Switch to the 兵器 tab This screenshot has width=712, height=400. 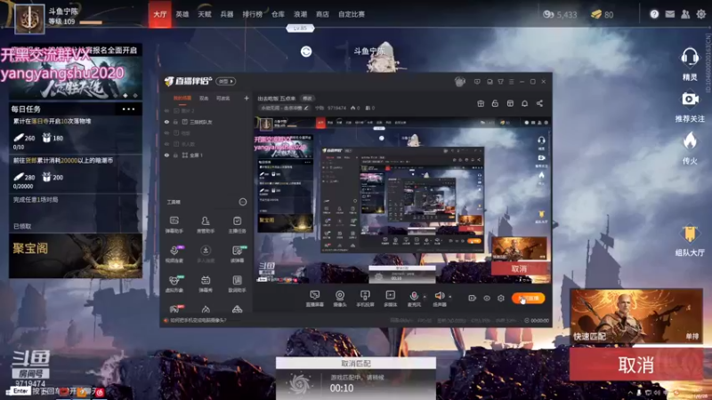pyautogui.click(x=227, y=14)
